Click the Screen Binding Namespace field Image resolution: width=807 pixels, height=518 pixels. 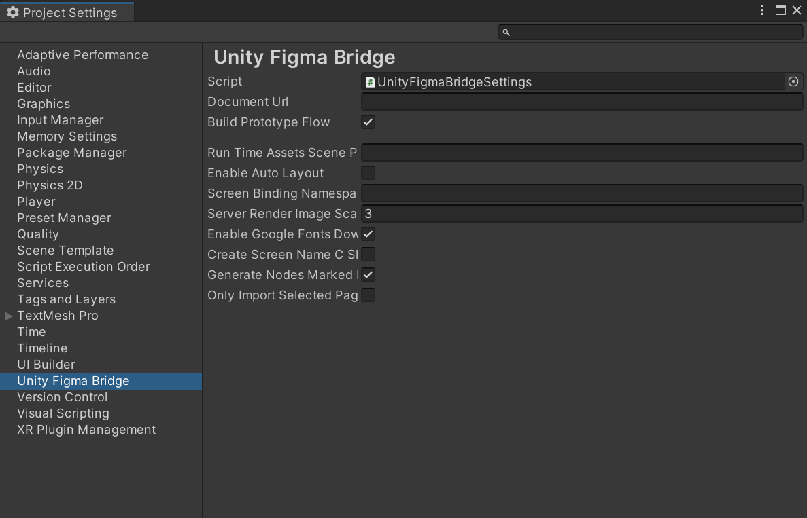(582, 193)
